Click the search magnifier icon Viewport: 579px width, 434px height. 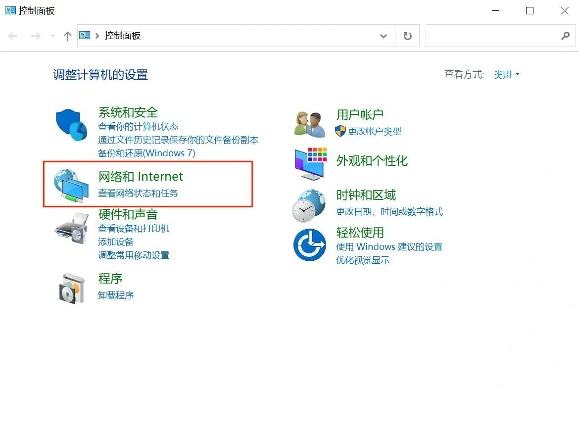(x=565, y=36)
